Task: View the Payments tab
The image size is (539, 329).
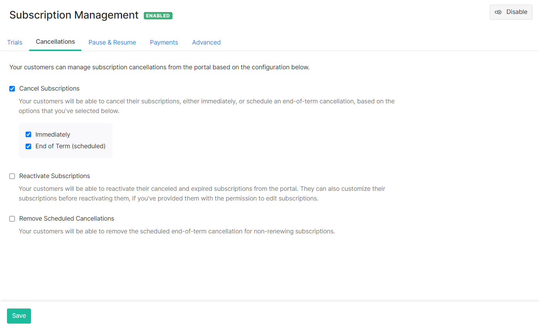Action: point(164,42)
